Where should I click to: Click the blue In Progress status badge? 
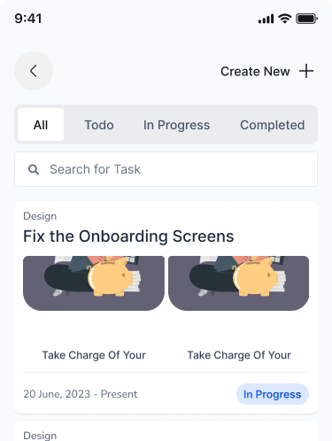(x=273, y=394)
